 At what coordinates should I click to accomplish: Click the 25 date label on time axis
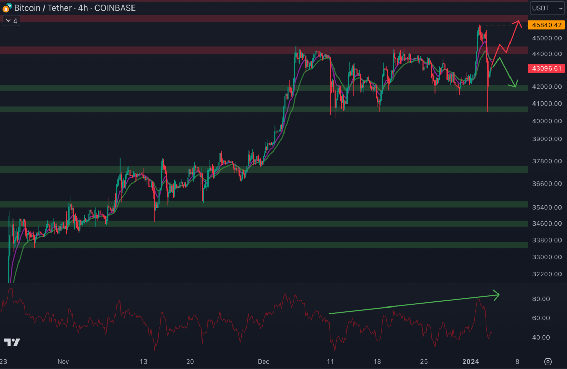[424, 361]
